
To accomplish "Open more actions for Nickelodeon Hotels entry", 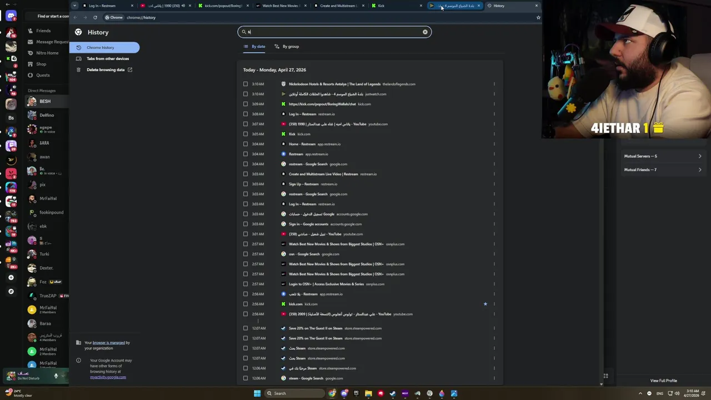I will point(494,84).
